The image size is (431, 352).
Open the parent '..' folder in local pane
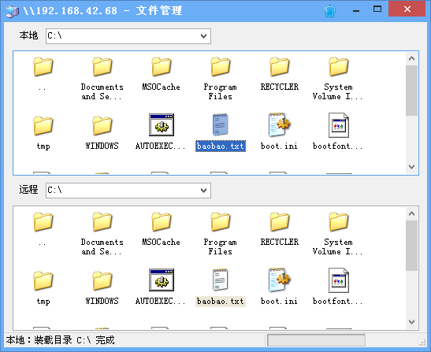point(43,67)
